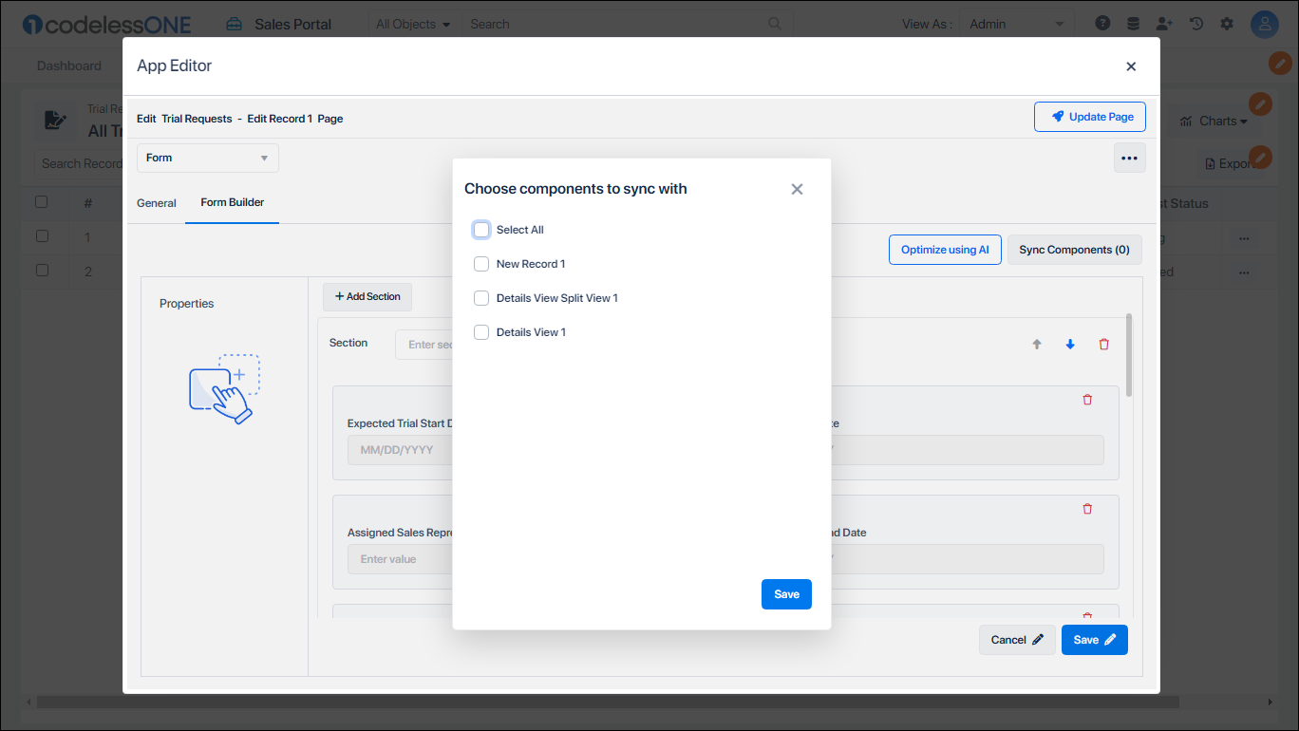Add a new section

pyautogui.click(x=367, y=296)
